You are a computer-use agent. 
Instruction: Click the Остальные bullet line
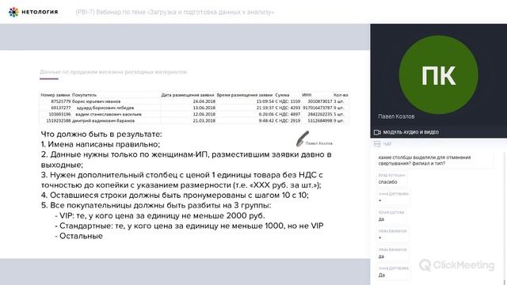pyautogui.click(x=79, y=236)
